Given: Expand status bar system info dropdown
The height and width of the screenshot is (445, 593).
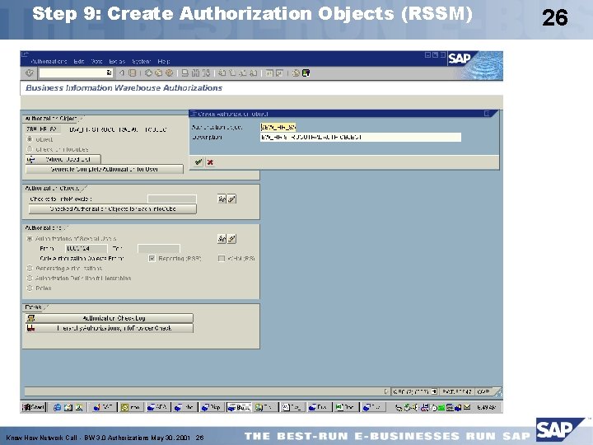Looking at the screenshot, I should 434,391.
